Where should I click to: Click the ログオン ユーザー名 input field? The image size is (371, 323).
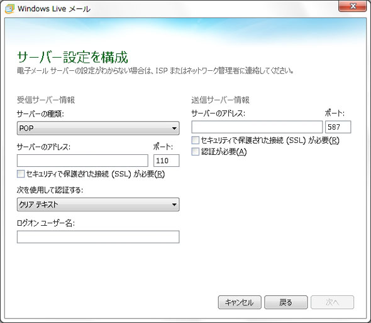[x=98, y=237]
